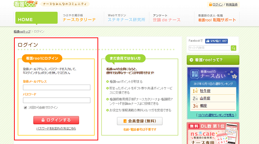Click 看護roo!ポイントが貯まる bullet text
Image resolution: width=259 pixels, height=144 pixels.
[126, 81]
